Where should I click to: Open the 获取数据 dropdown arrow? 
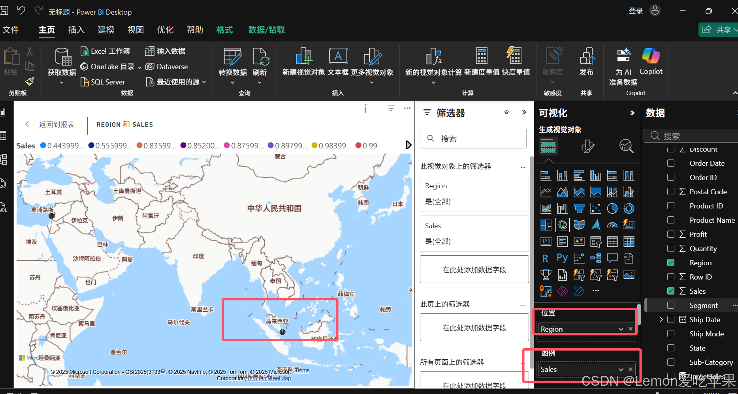pyautogui.click(x=62, y=83)
